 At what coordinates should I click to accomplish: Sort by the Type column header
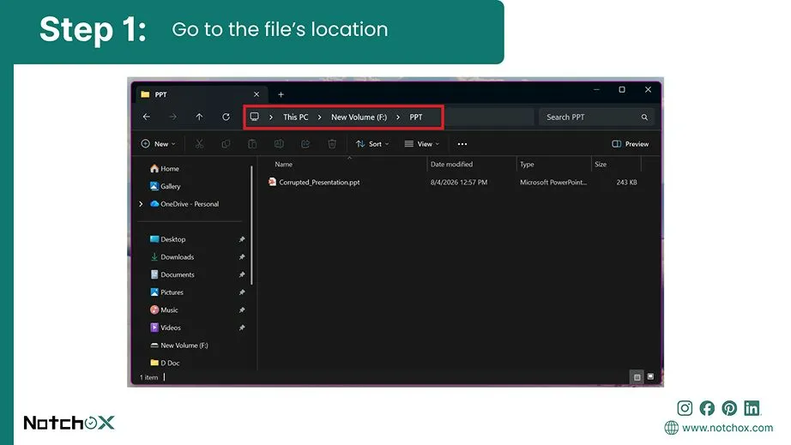[527, 165]
